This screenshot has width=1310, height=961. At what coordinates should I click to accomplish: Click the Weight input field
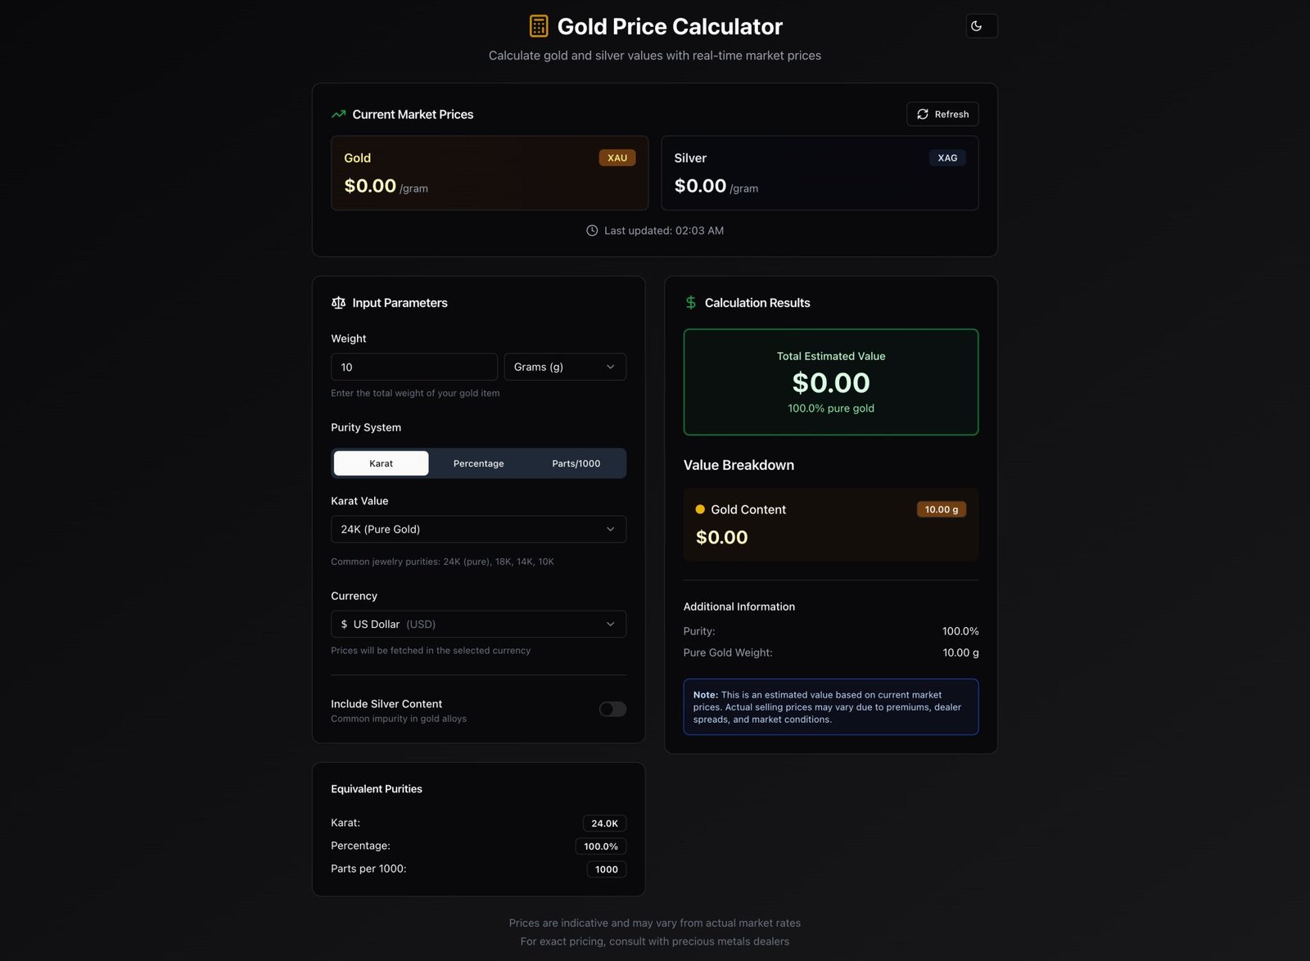413,367
